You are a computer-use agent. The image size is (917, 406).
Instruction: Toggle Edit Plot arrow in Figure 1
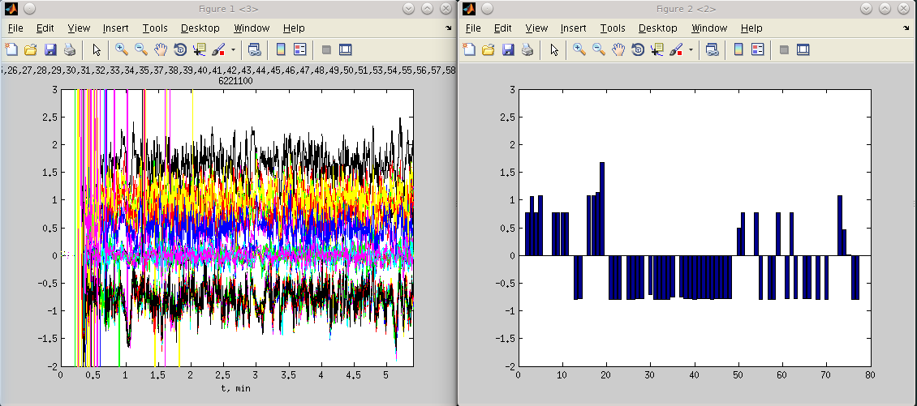point(97,49)
